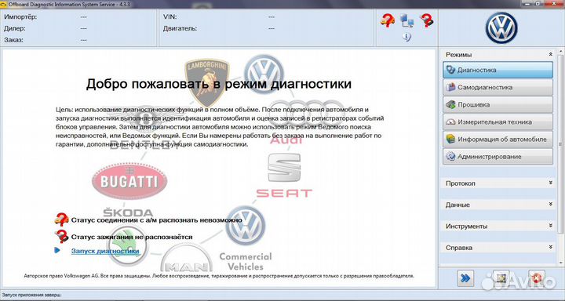Click the right side panel vertical scrollbar
Screen dimensions: 565x301
tap(560, 144)
